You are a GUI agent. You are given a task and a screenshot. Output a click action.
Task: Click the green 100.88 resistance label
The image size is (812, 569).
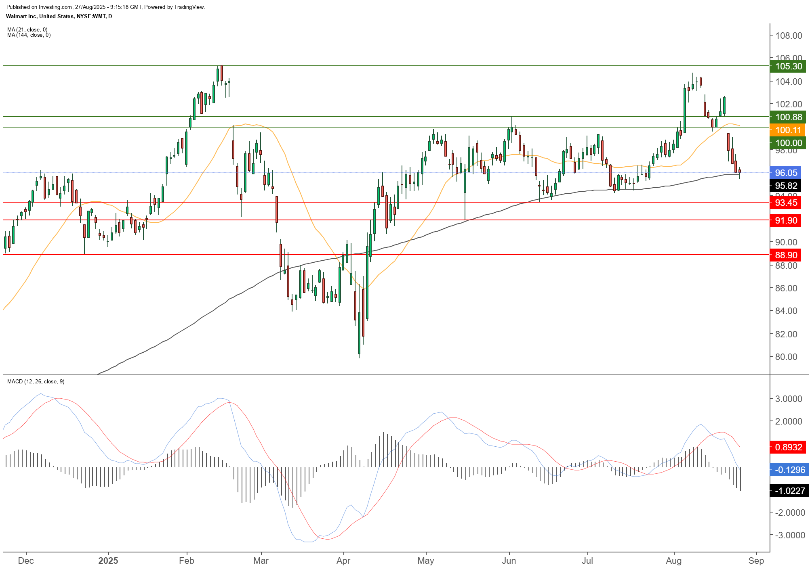click(788, 117)
